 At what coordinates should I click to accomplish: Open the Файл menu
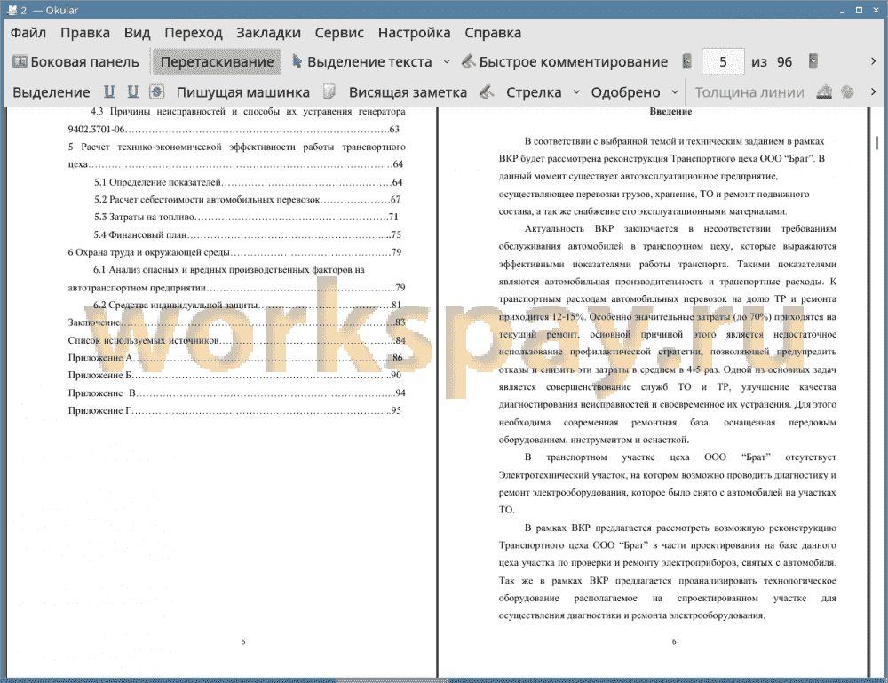[28, 33]
